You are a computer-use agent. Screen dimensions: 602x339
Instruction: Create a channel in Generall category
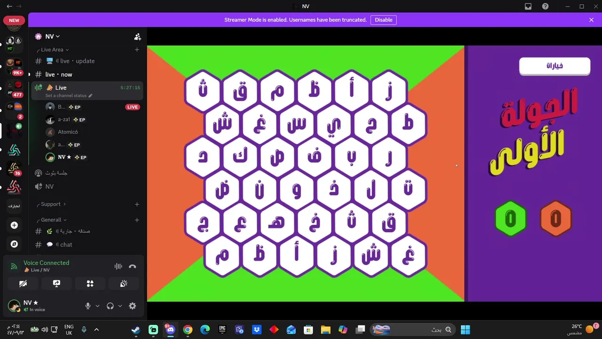[137, 220]
